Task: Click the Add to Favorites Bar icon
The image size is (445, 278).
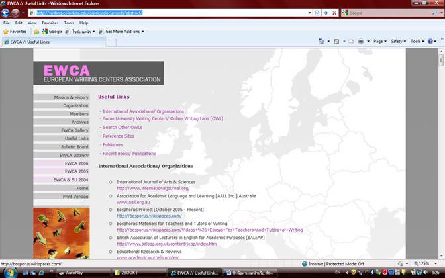Action: coord(36,32)
